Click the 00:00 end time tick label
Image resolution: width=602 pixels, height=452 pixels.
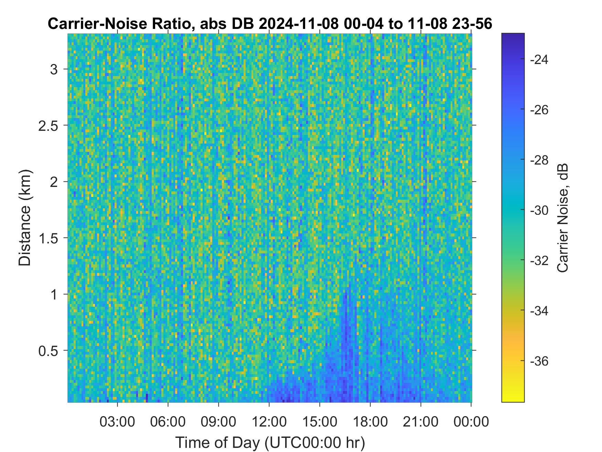(x=471, y=422)
